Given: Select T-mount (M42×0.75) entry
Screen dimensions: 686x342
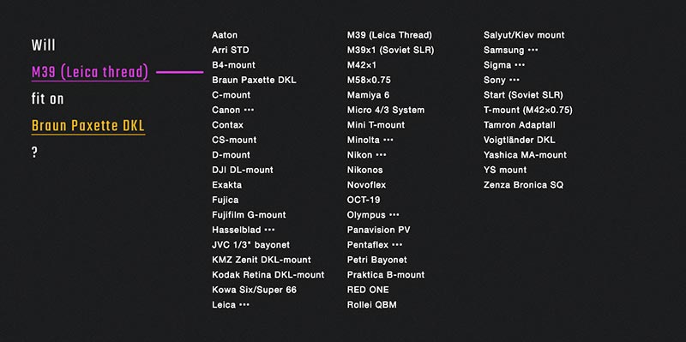Looking at the screenshot, I should [x=528, y=110].
